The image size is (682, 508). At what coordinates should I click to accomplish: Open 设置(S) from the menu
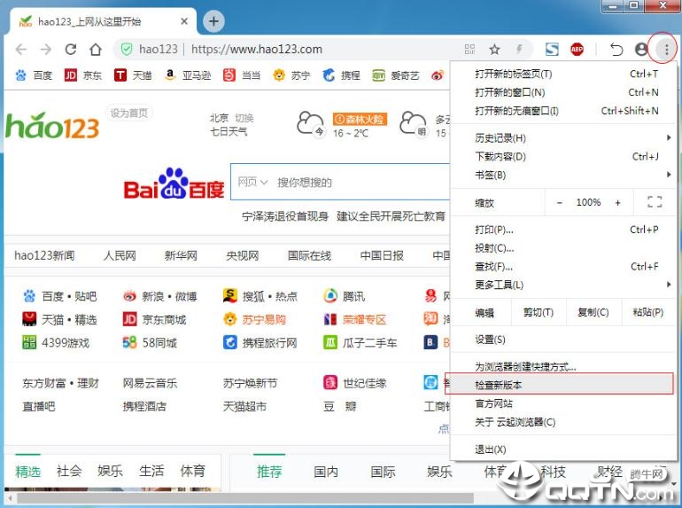pos(564,340)
